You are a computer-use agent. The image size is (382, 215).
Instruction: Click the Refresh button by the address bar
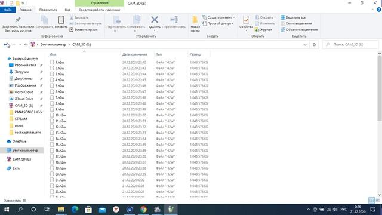(314, 45)
